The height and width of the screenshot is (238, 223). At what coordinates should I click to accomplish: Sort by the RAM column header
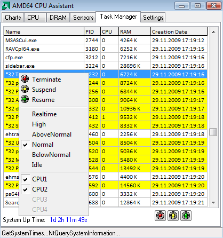coord(134,31)
